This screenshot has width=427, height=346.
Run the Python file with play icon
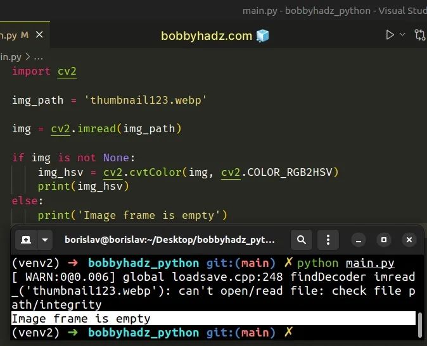click(x=390, y=35)
